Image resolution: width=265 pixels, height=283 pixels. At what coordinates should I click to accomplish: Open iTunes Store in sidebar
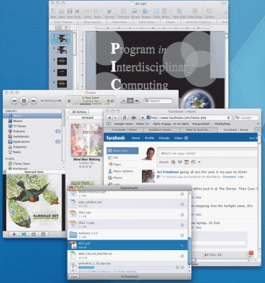pyautogui.click(x=33, y=164)
